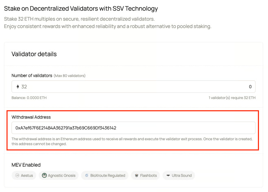This screenshot has height=192, width=268.
Task: Click the 'Max 80 validators' hint text
Action: pos(69,76)
